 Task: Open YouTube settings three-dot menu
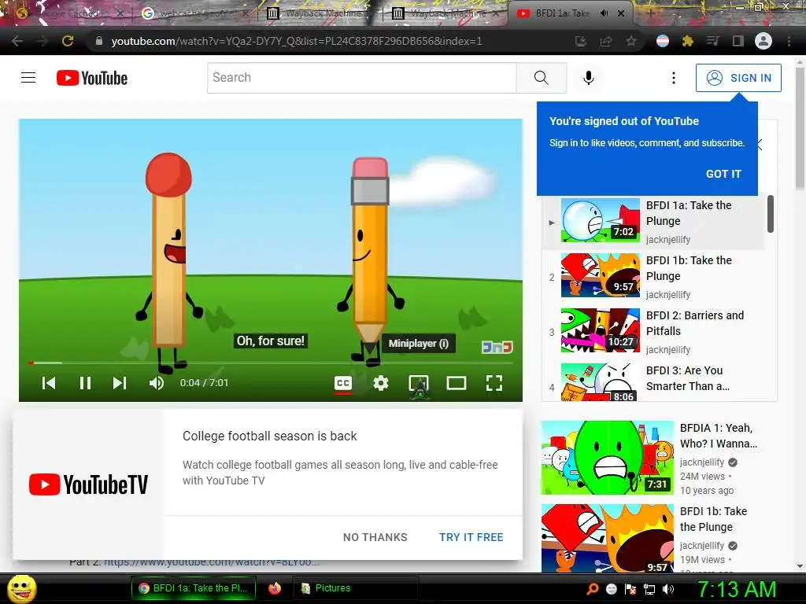(x=674, y=78)
